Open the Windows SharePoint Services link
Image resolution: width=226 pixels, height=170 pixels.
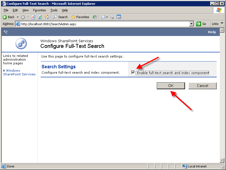pos(19,72)
